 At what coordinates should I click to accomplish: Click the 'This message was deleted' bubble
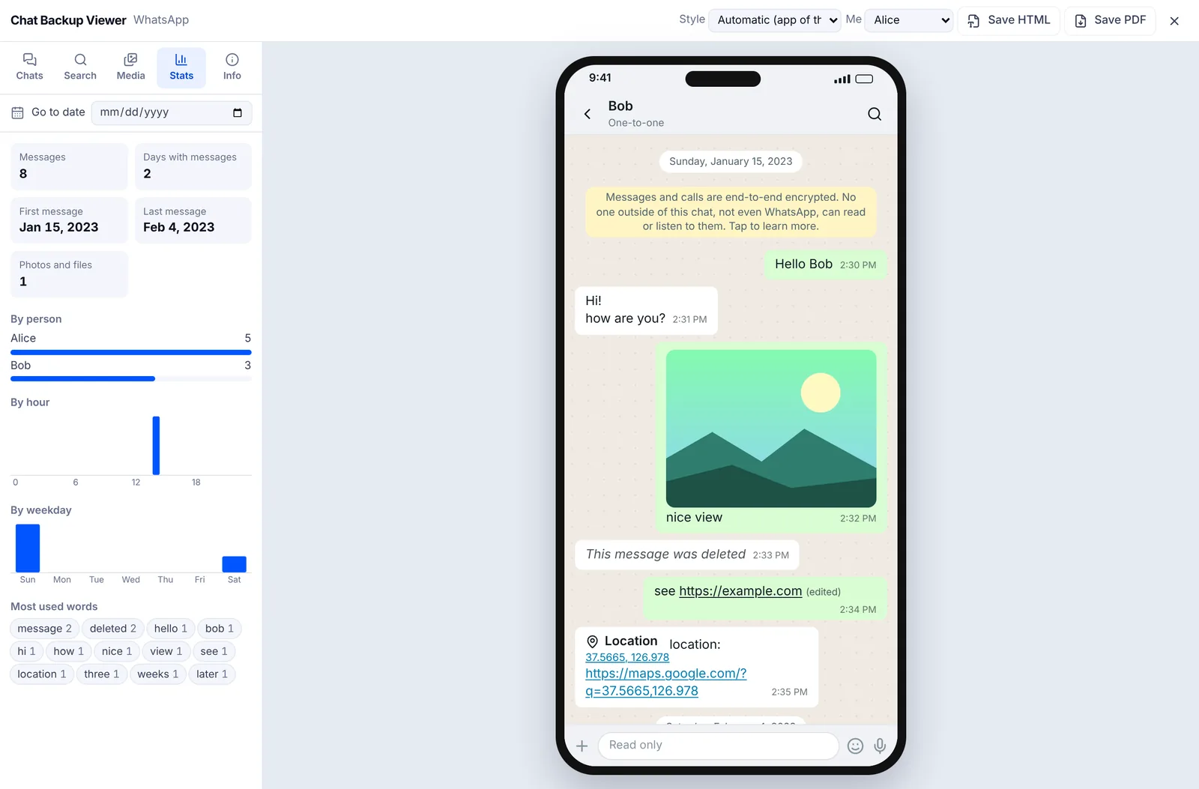click(687, 554)
